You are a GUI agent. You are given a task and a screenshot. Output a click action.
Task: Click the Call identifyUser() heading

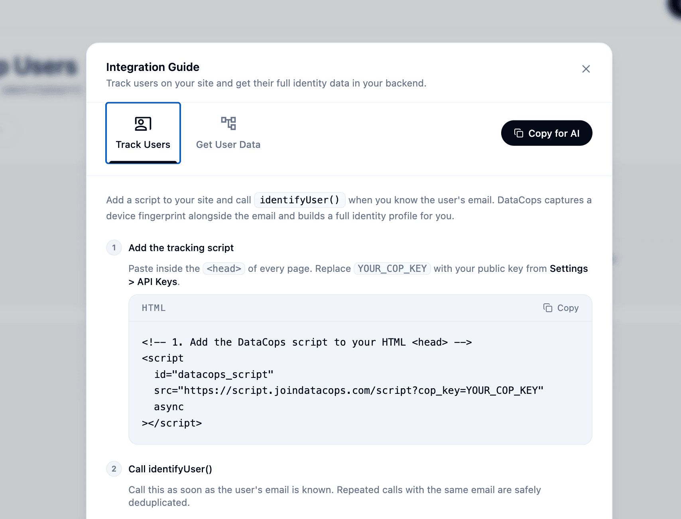[x=170, y=469]
